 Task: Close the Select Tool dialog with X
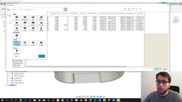[x=168, y=5]
